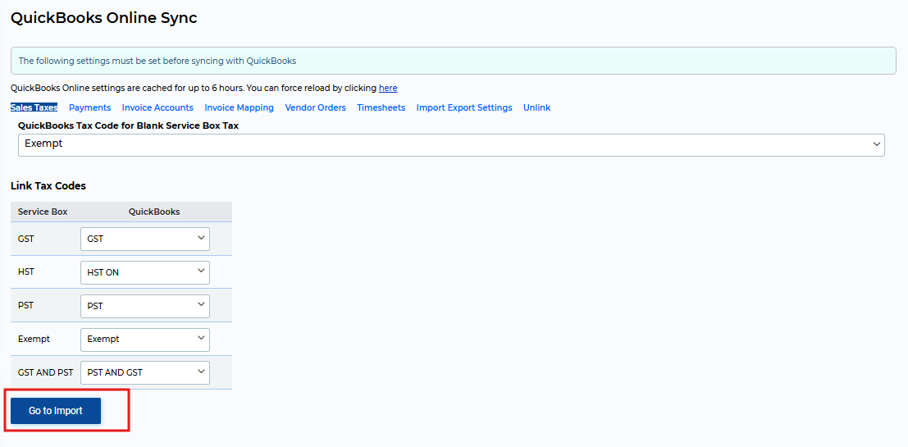Click the 'here' force reload link
Viewport: 908px width, 447px height.
click(388, 88)
